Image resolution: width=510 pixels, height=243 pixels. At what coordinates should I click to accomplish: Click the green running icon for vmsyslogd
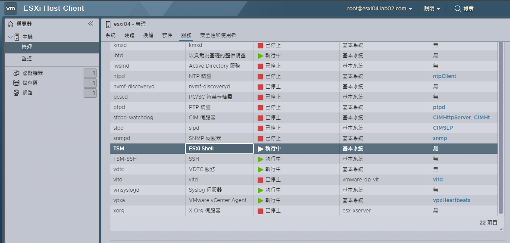coord(260,190)
